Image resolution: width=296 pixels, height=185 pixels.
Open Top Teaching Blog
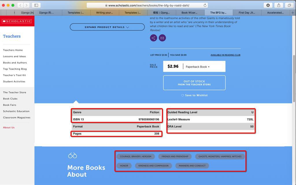15,69
